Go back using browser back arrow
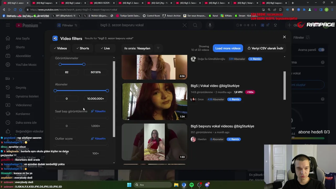The width and height of the screenshot is (336, 189). [4, 10]
